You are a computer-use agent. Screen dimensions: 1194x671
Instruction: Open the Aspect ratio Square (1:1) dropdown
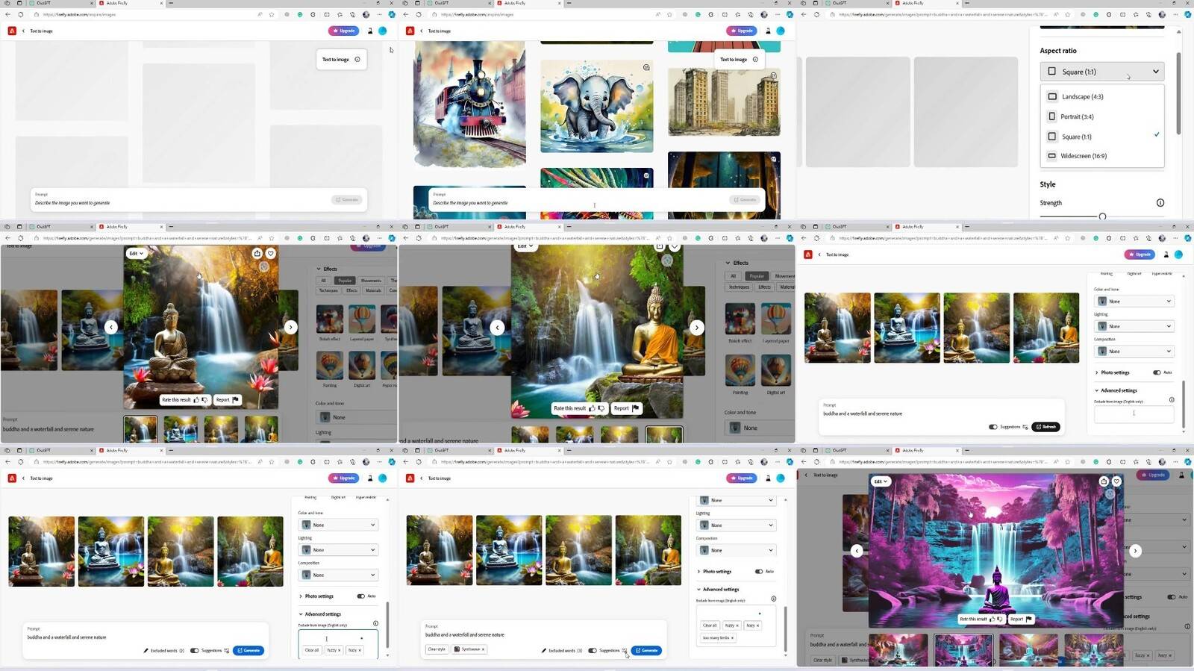coord(1102,72)
